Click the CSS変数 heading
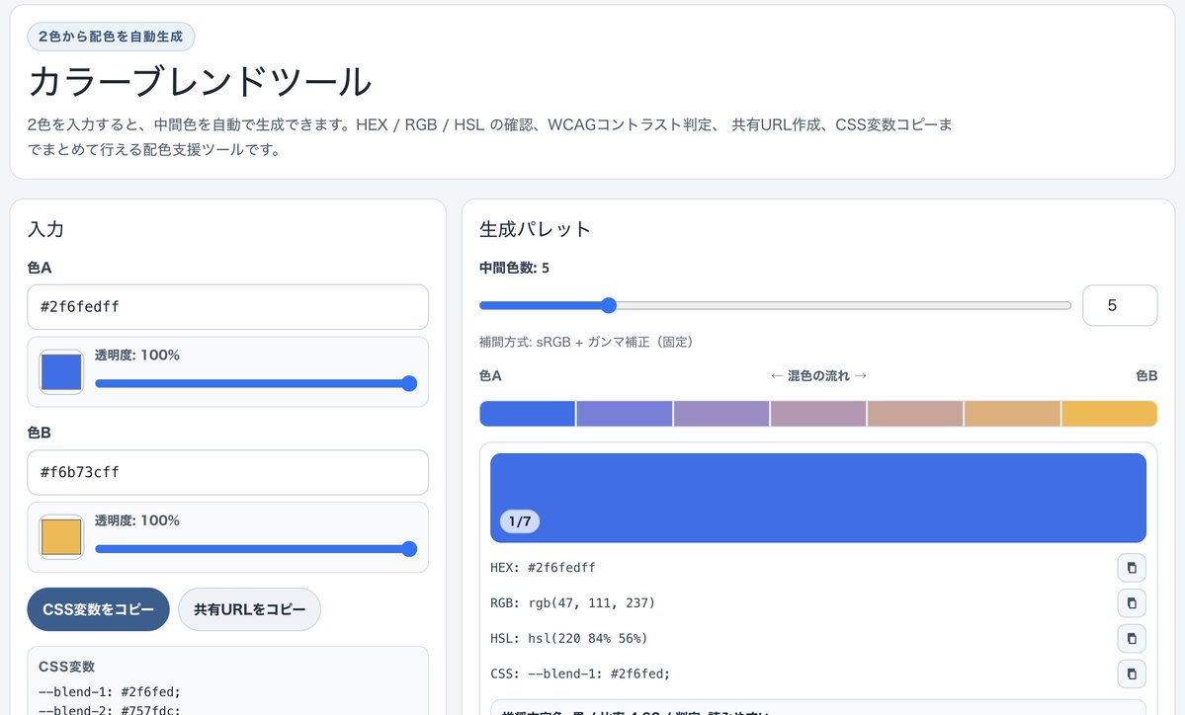This screenshot has width=1185, height=715. [66, 667]
